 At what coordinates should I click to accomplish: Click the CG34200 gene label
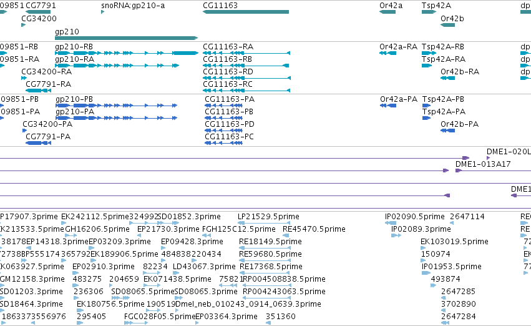coord(39,19)
